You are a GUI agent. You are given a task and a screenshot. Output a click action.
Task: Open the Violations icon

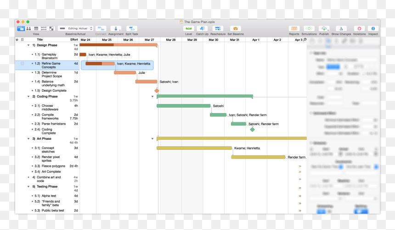click(x=359, y=28)
